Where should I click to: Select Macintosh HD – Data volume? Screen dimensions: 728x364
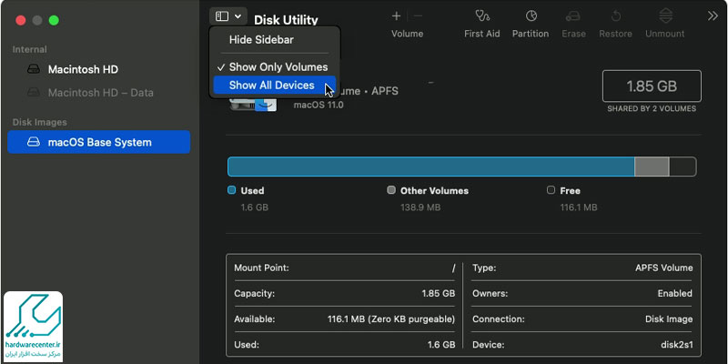click(x=99, y=93)
